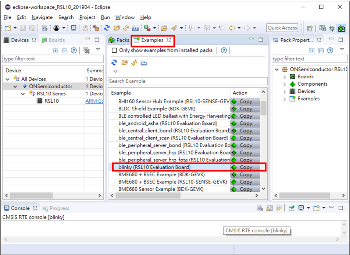The image size is (350, 255).
Task: Collapse the ONSemiconductor device tree node
Action: (x=15, y=86)
